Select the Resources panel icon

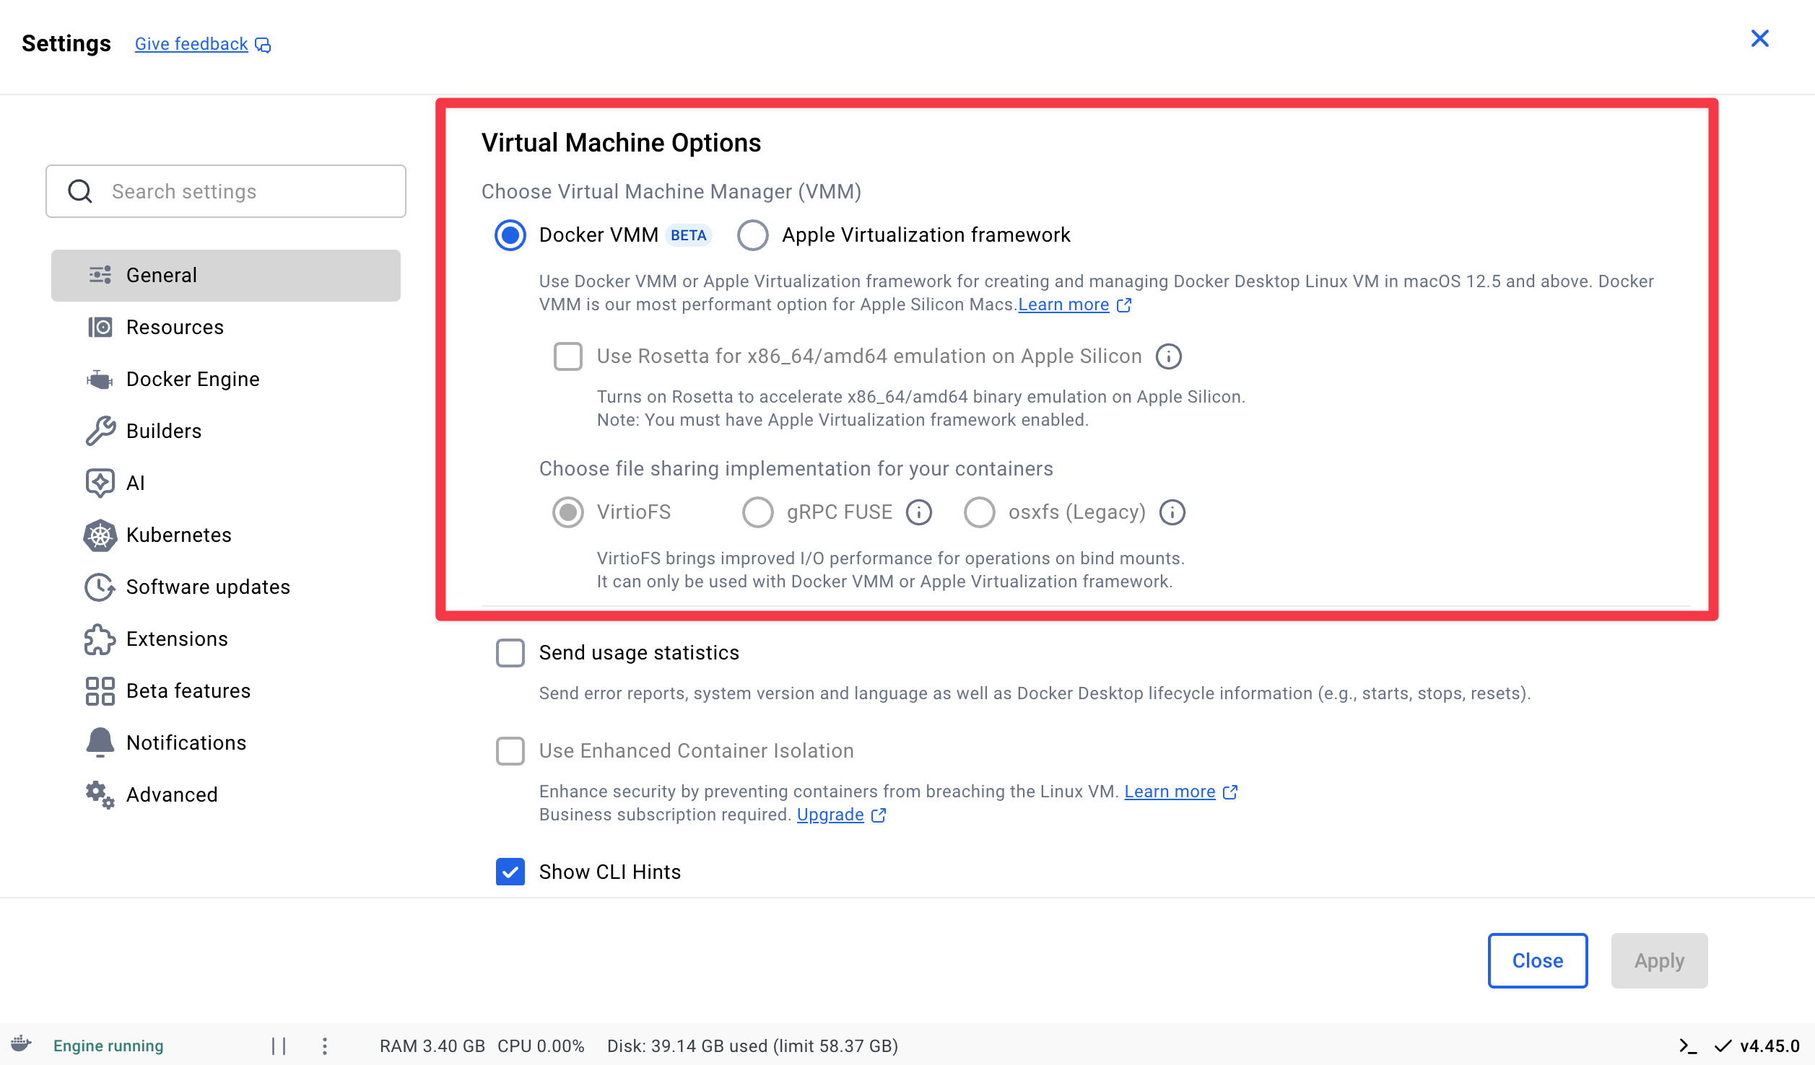pos(100,327)
